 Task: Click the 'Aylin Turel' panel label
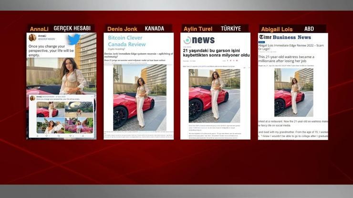[198, 29]
